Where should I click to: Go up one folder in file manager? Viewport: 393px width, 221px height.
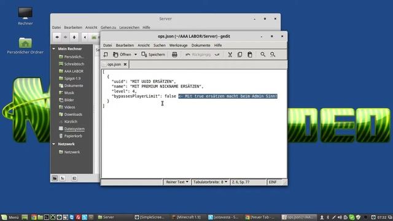[74, 37]
